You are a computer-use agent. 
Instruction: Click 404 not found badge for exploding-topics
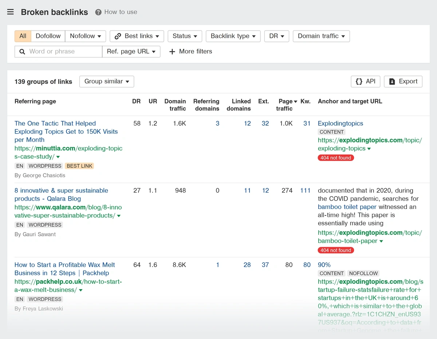[x=336, y=158]
